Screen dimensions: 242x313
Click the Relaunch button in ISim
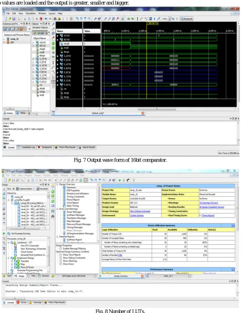click(187, 19)
